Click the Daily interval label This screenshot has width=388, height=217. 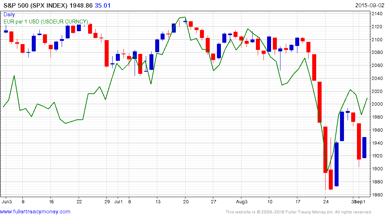point(9,14)
